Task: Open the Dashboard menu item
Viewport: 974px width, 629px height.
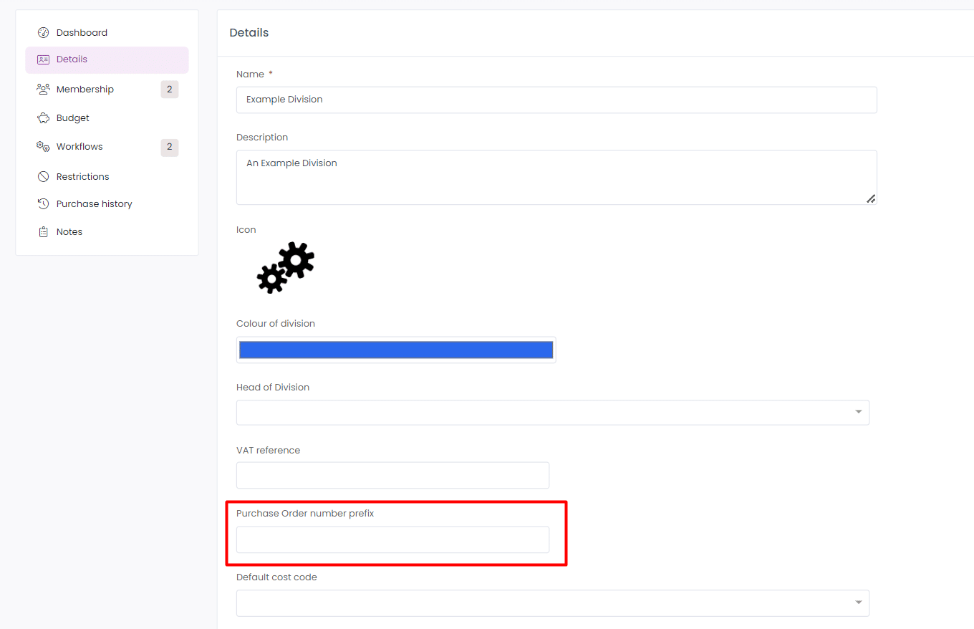Action: [x=107, y=32]
